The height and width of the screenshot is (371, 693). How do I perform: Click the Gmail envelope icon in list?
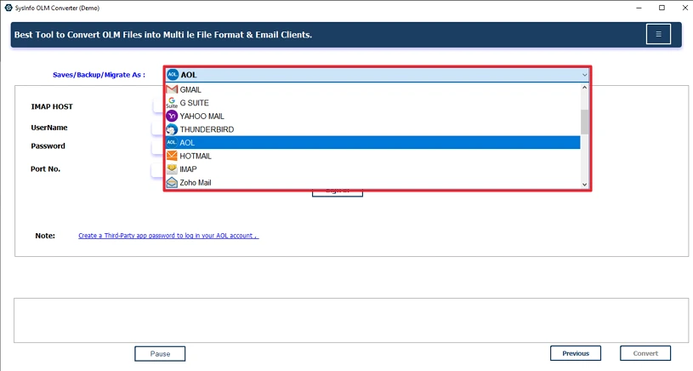pyautogui.click(x=172, y=89)
